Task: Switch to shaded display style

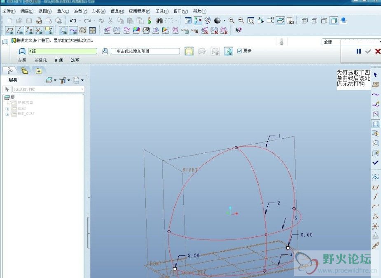Action: [x=334, y=21]
